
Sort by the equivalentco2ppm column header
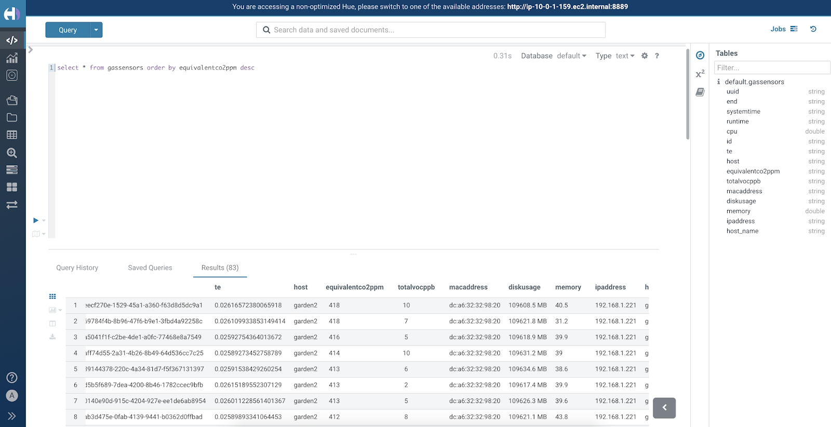[x=355, y=287]
